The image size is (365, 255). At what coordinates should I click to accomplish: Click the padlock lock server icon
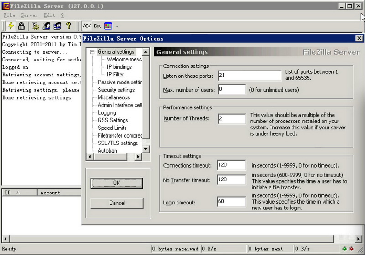click(21, 26)
